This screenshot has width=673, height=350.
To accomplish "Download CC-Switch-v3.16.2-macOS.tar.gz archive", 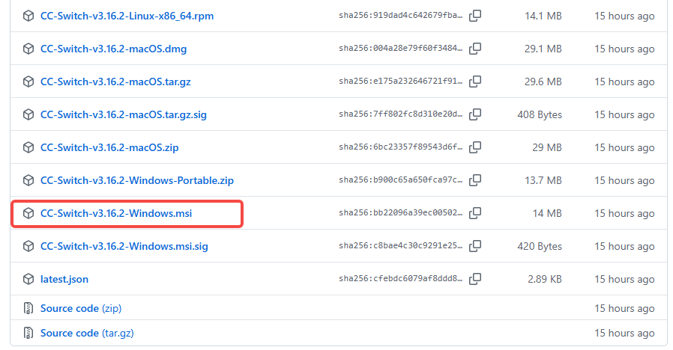I will tap(115, 82).
